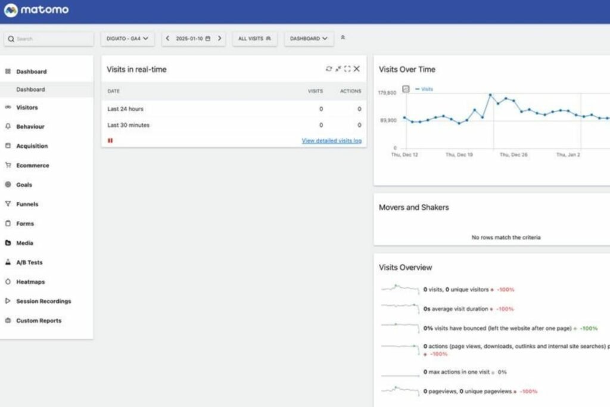The width and height of the screenshot is (610, 407).
Task: Click the peak data point on visits chart
Action: tap(490, 95)
